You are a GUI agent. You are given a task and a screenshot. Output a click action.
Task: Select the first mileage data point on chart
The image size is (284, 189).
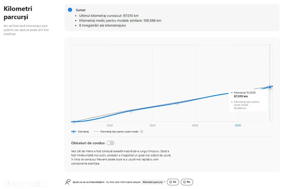74,122
